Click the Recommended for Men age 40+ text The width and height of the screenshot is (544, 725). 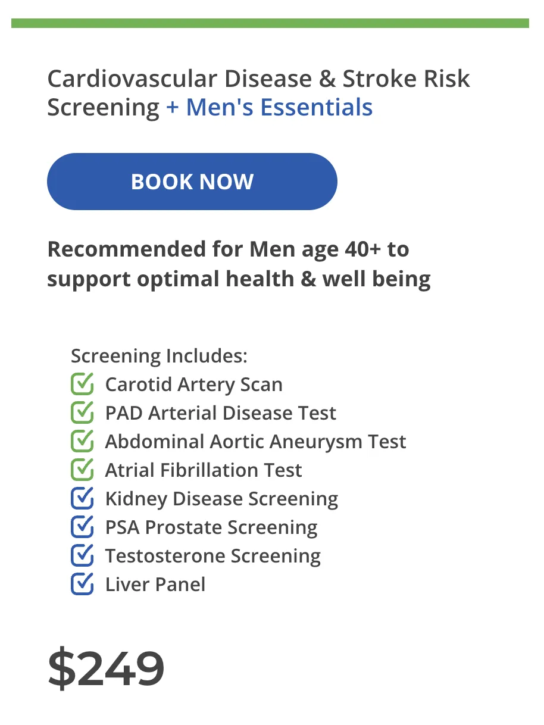point(228,249)
